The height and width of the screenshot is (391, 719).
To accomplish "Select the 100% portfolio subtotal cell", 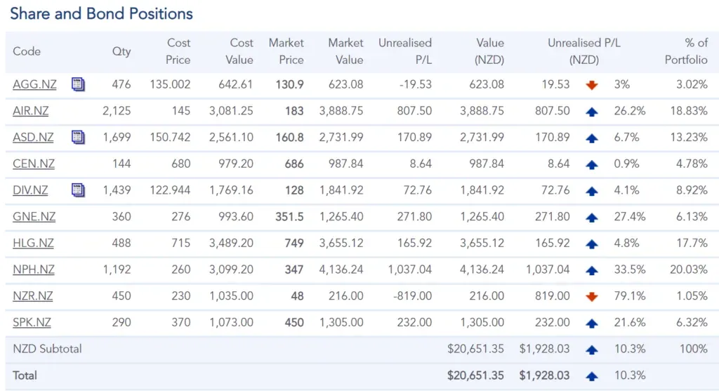I will (693, 349).
